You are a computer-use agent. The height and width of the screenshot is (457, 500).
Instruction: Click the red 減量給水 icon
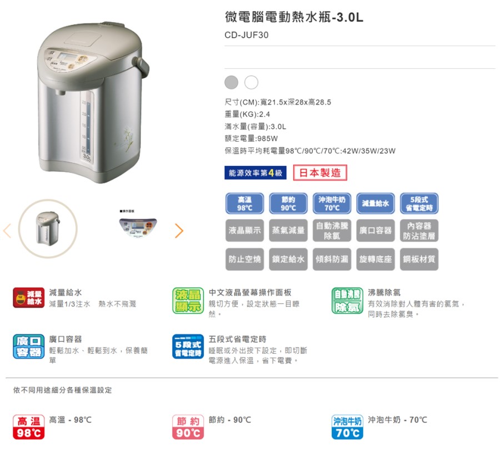click(29, 297)
